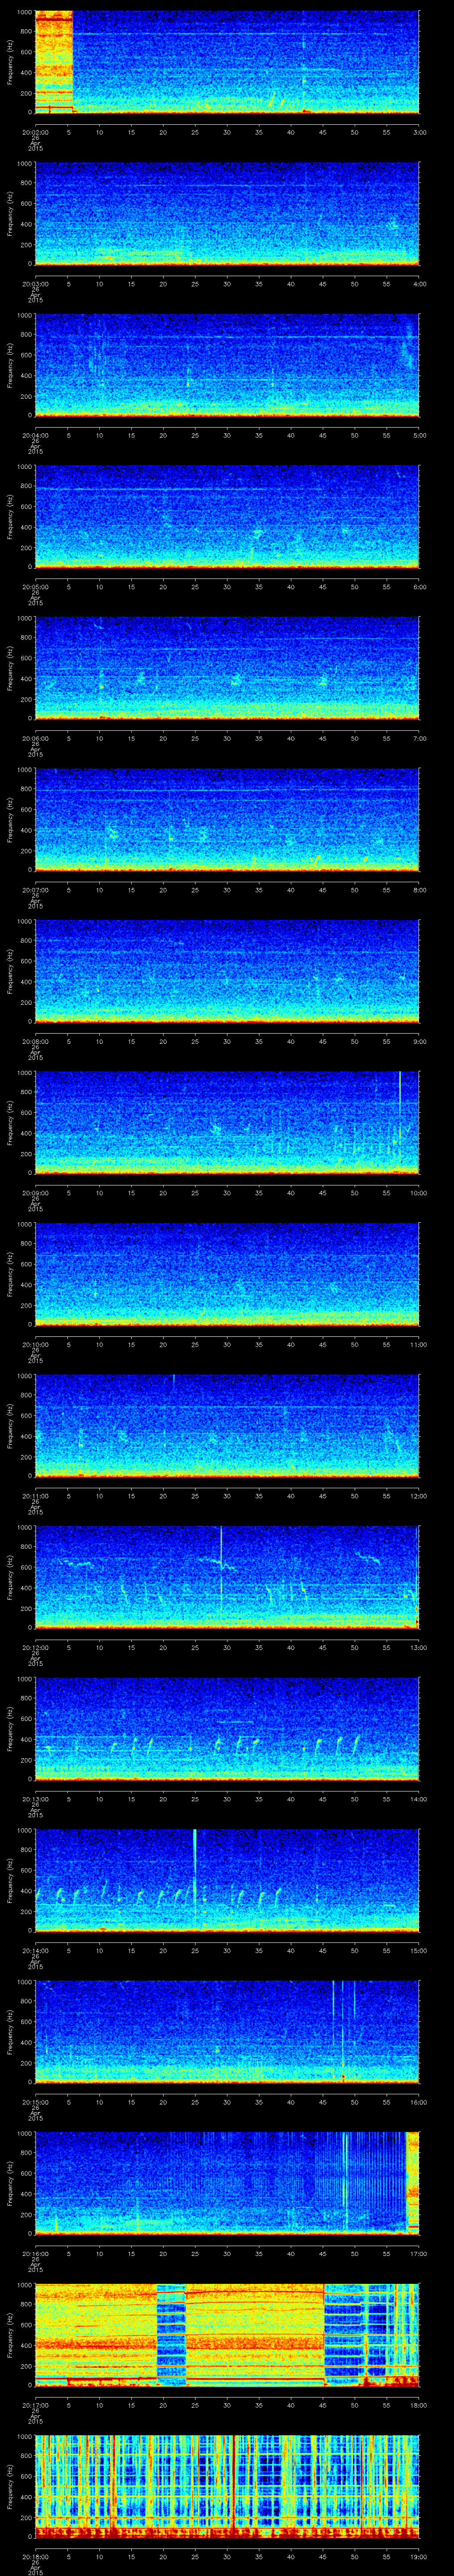Viewport: 454px width, 2576px height.
Task: Click the '15:00' end time label
Action: [x=418, y=1950]
